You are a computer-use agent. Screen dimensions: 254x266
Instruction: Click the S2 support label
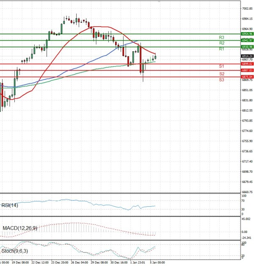pos(221,74)
